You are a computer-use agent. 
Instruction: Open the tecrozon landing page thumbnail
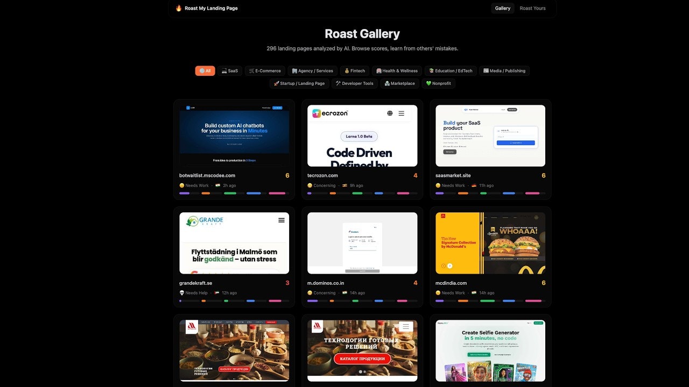[x=362, y=135]
